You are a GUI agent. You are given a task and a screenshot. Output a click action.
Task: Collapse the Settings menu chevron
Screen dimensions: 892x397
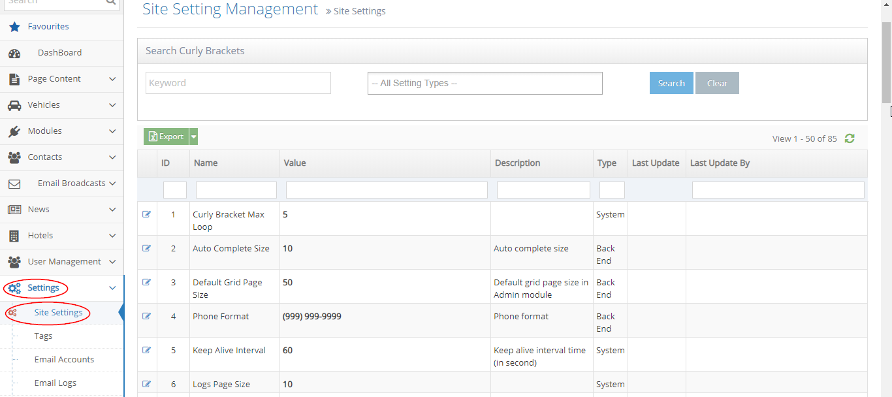pos(112,288)
